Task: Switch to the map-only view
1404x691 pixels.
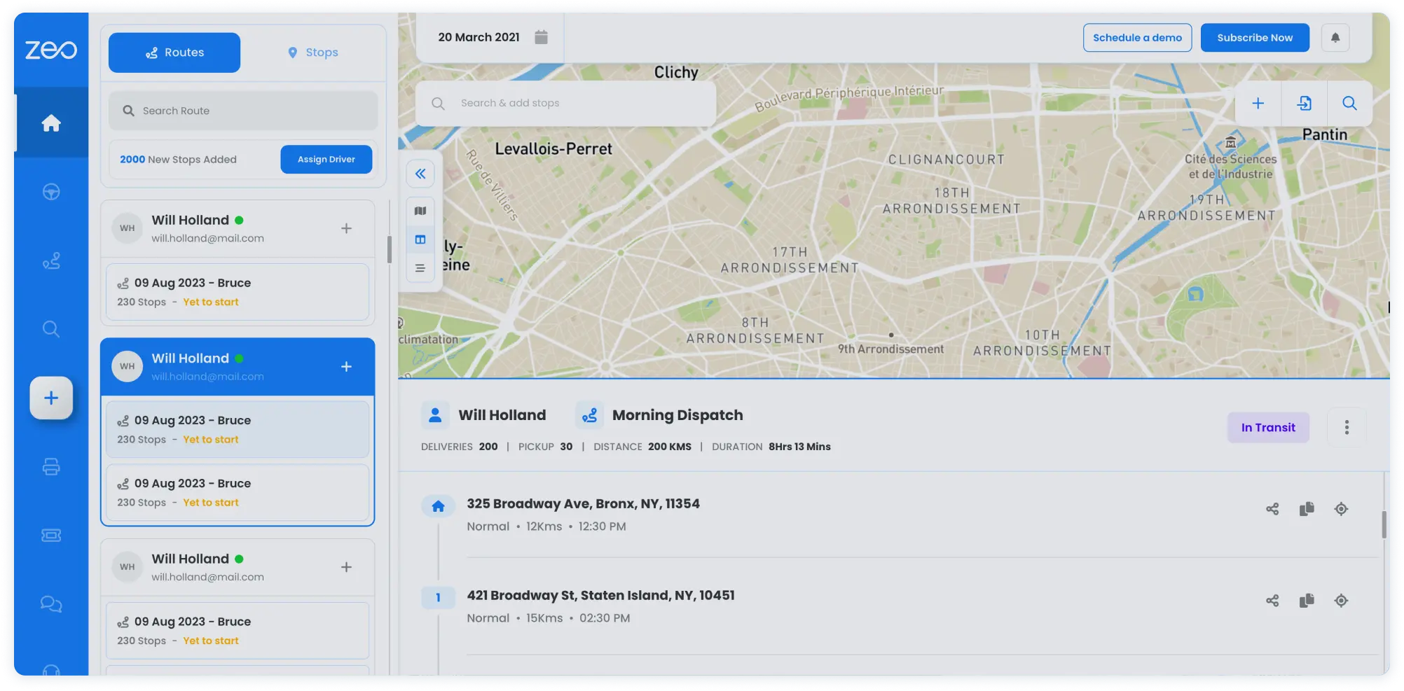Action: click(420, 211)
